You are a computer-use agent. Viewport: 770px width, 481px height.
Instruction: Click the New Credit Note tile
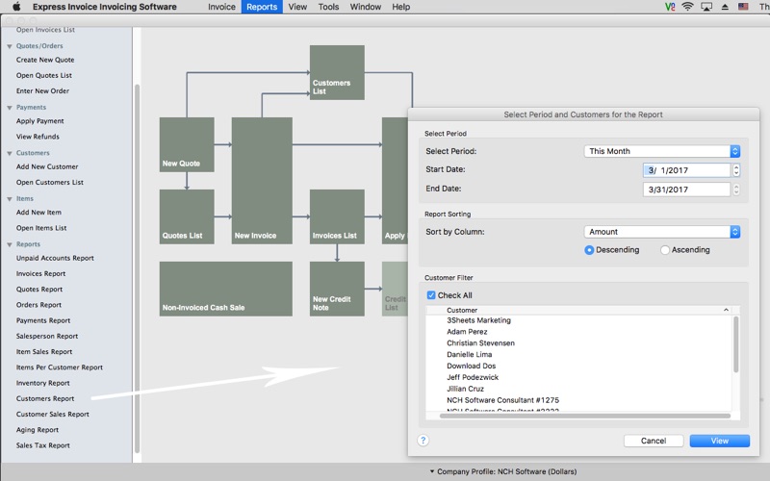pyautogui.click(x=337, y=289)
